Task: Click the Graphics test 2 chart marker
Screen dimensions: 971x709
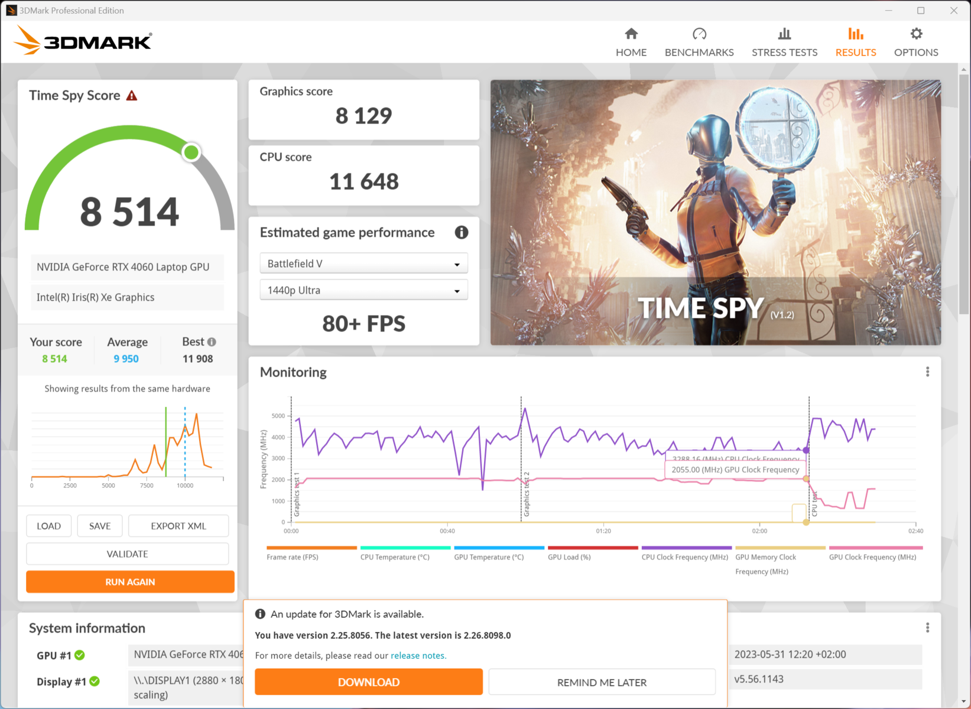Action: [x=526, y=494]
